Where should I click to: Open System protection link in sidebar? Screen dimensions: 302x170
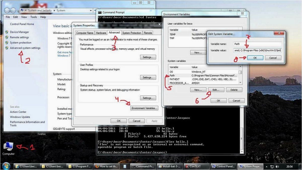click(21, 43)
